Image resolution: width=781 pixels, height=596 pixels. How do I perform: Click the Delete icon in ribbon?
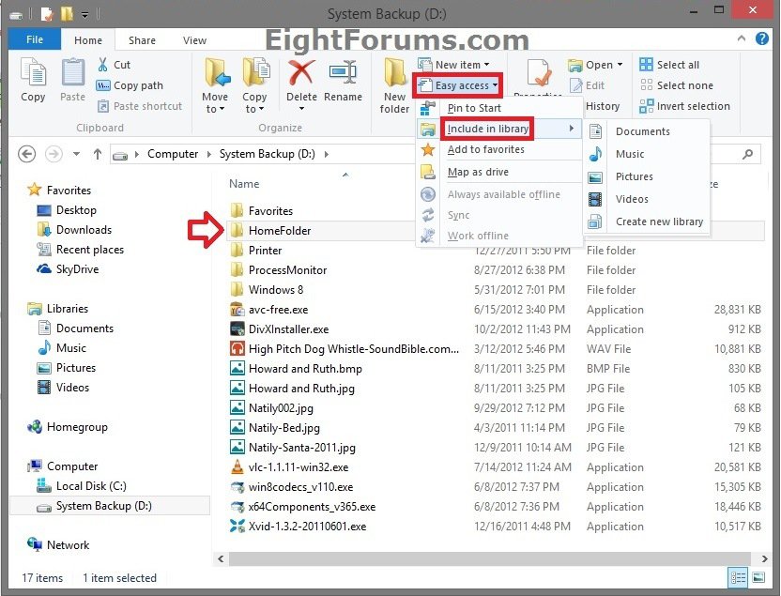(x=301, y=73)
